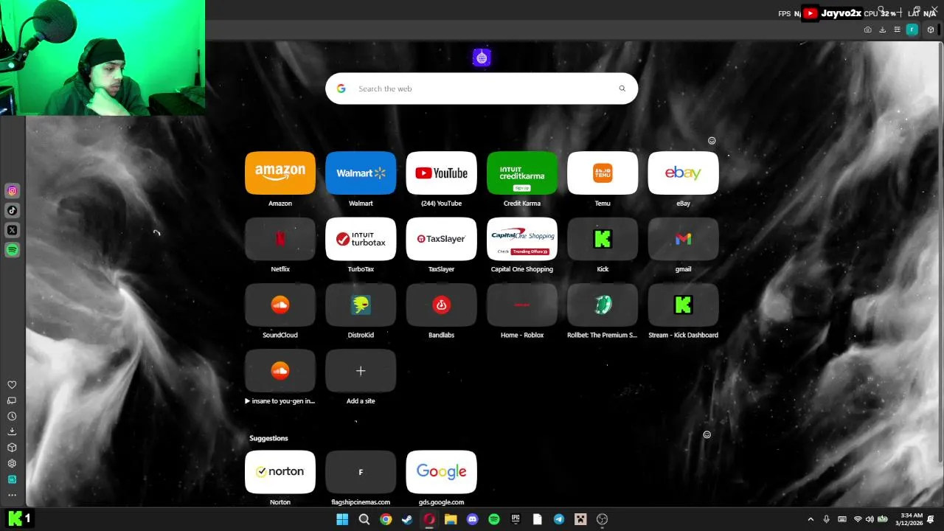Open Telegram from the taskbar
The height and width of the screenshot is (531, 944).
[559, 519]
